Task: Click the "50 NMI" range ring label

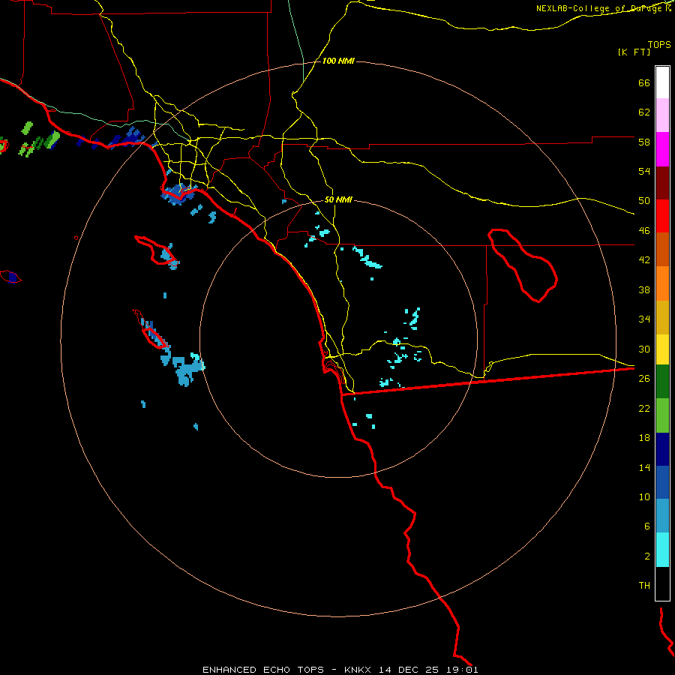Action: [x=338, y=199]
